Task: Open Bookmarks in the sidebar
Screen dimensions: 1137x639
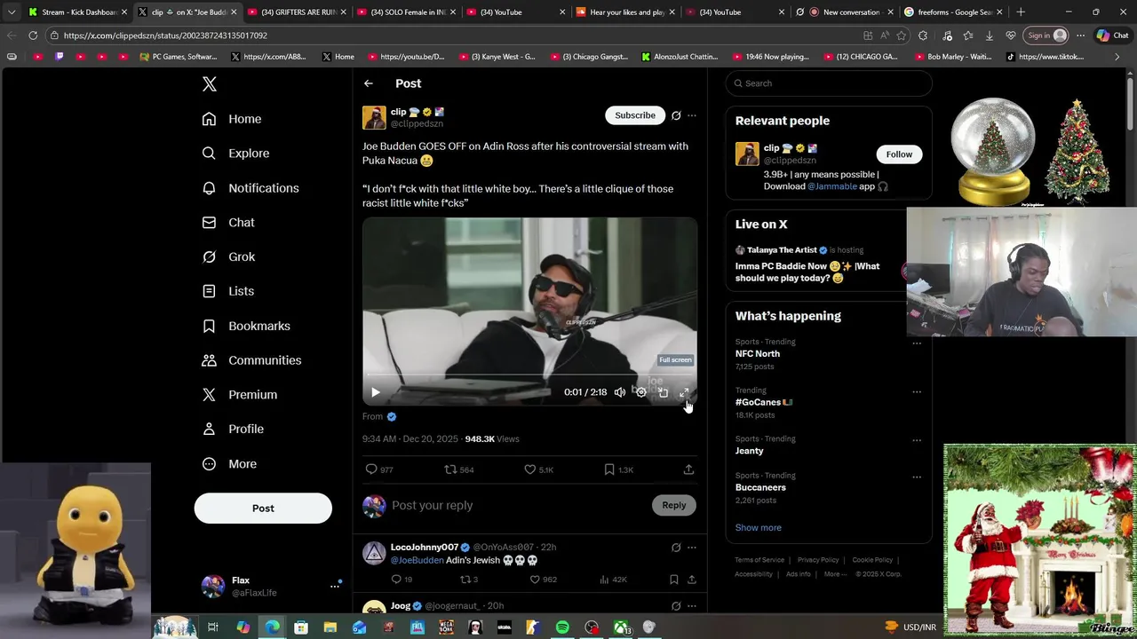Action: point(246,326)
